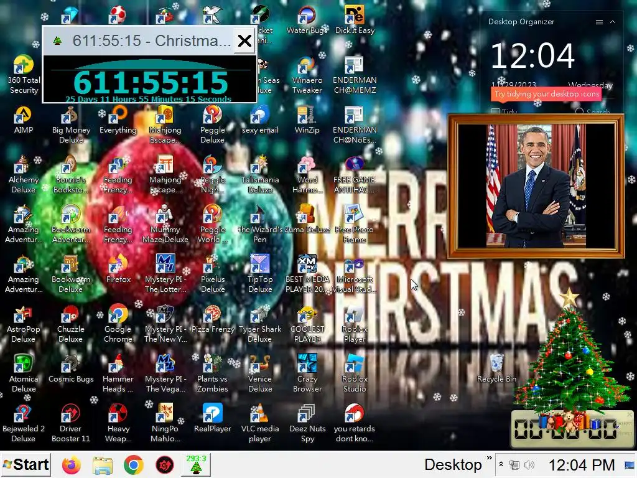637x478 pixels.
Task: Click the 'Try tidying your desktop icons' tip
Action: 547,95
